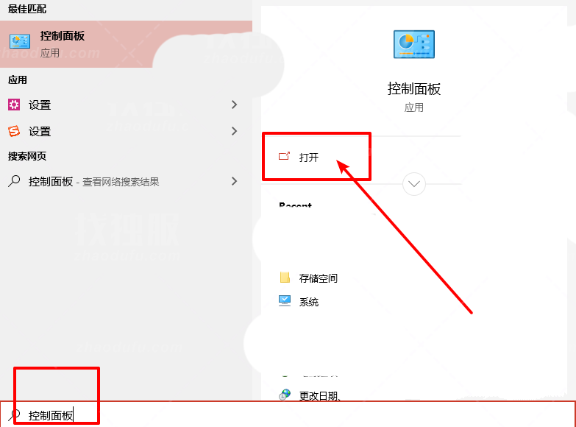Viewport: 576px width, 427px height.
Task: Click the search text field containing 控制面板
Action: pyautogui.click(x=288, y=415)
